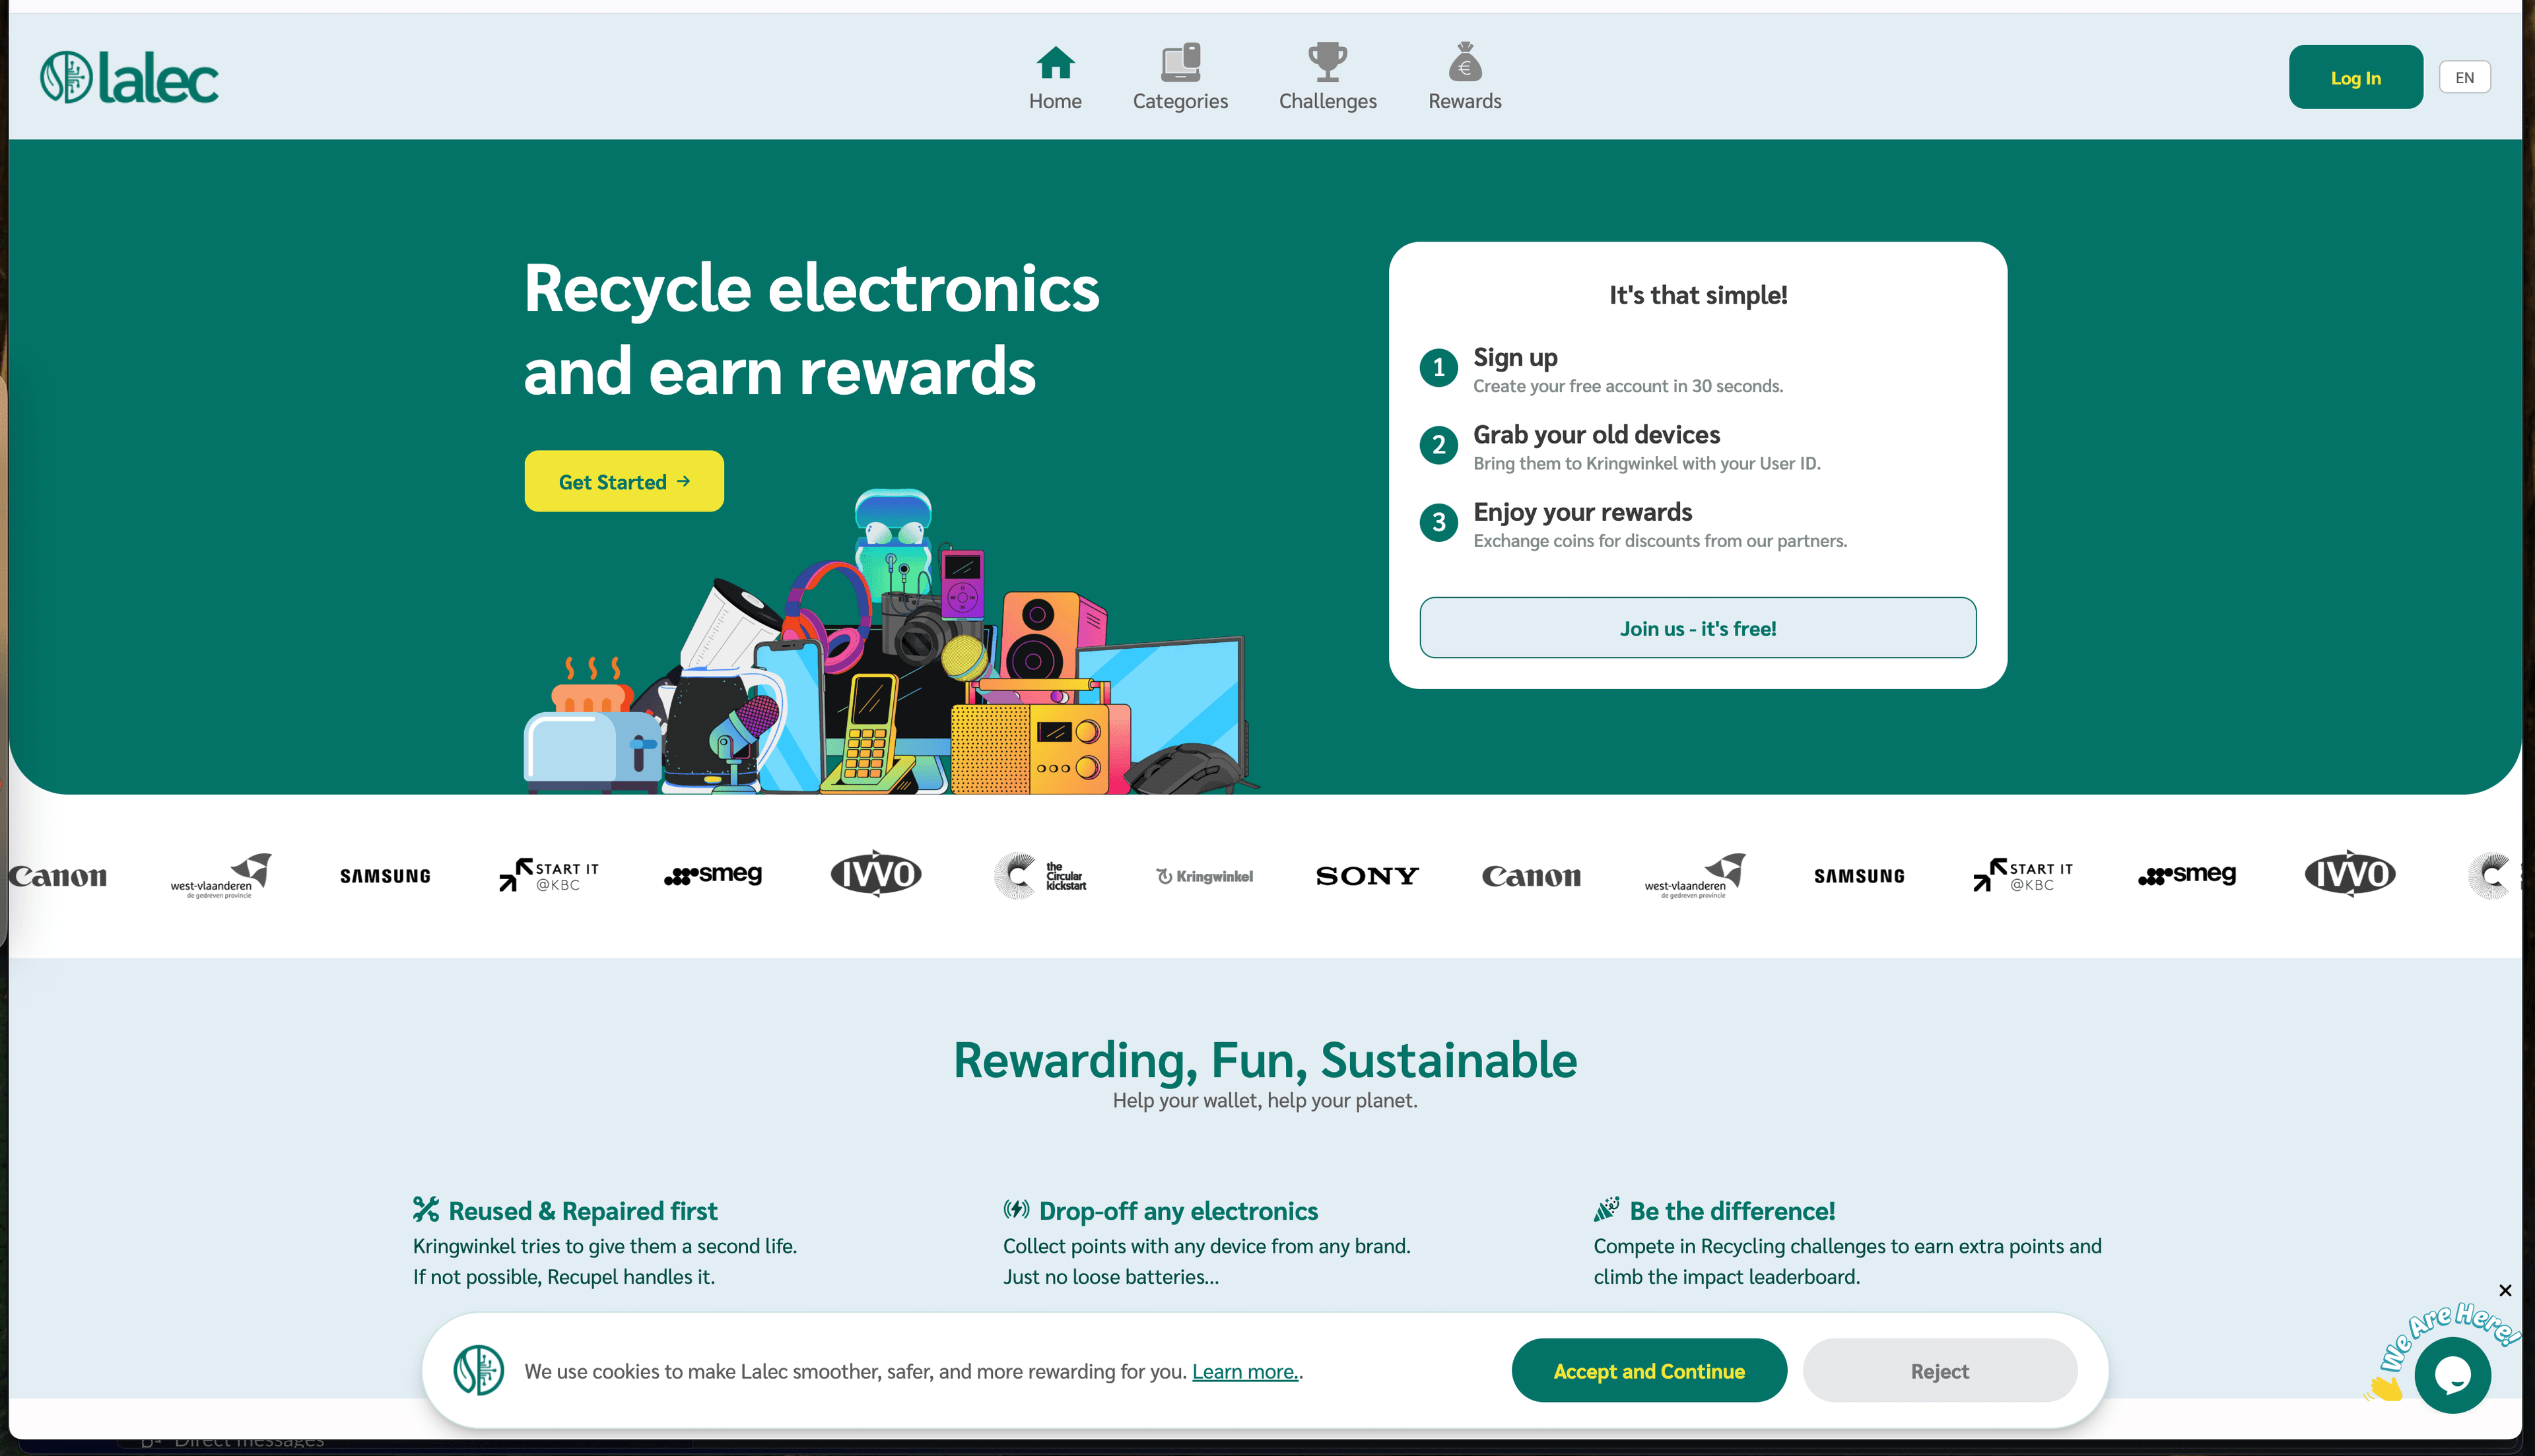This screenshot has width=2535, height=1456.
Task: Click the rightmost west-vlaanderen logo
Action: [1694, 875]
